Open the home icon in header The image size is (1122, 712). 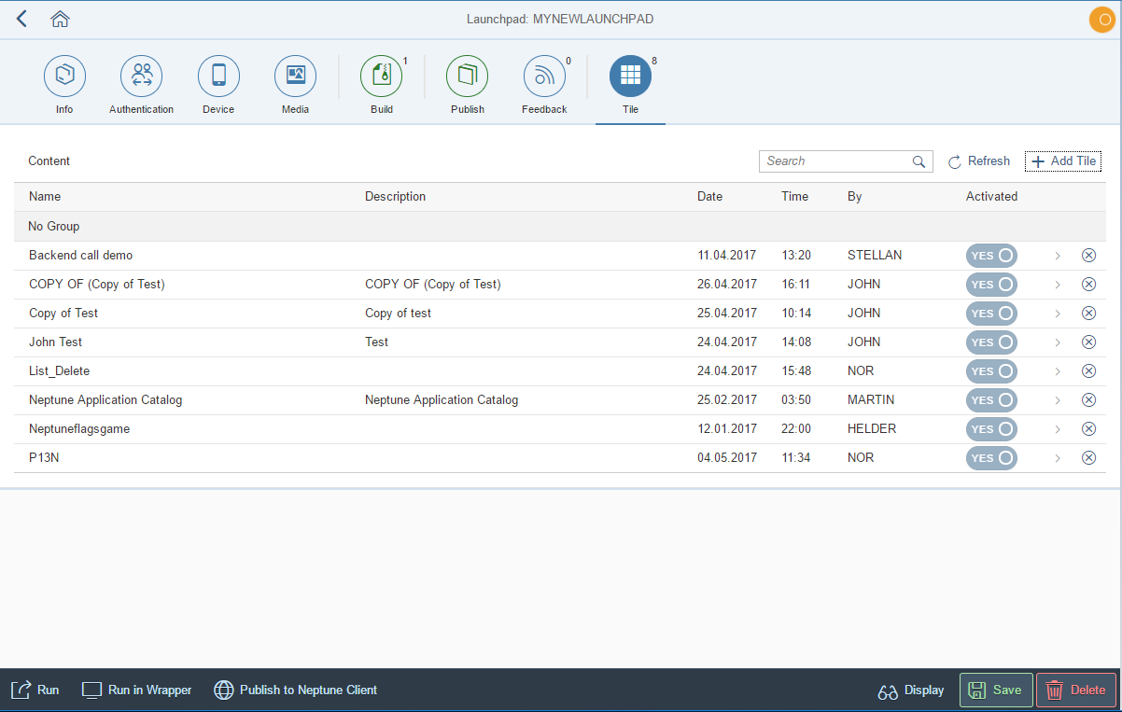61,19
